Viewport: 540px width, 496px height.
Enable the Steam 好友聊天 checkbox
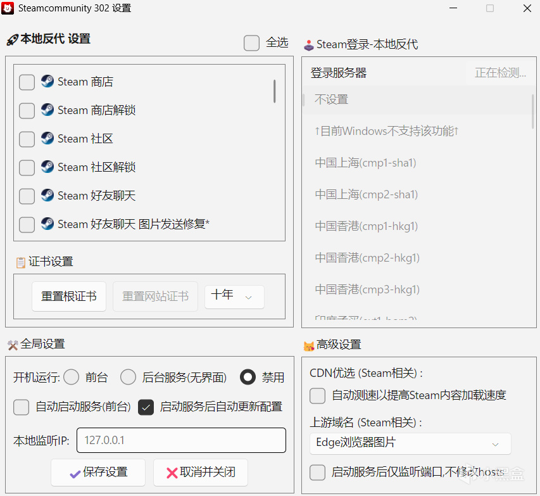pyautogui.click(x=27, y=196)
